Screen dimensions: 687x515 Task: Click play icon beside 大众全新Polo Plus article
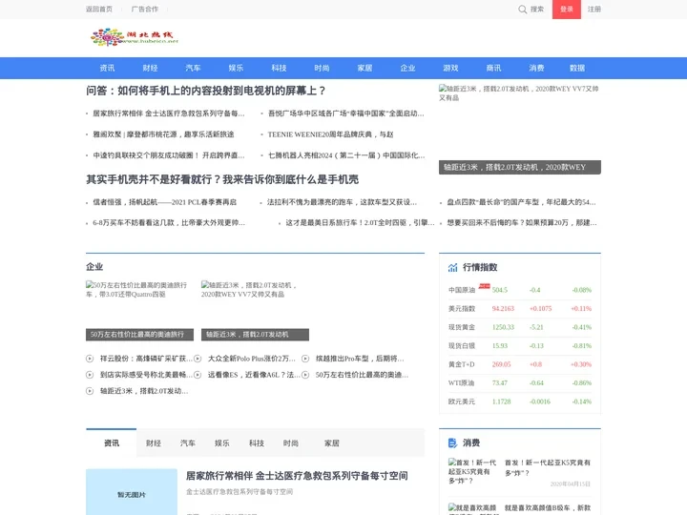pyautogui.click(x=198, y=359)
